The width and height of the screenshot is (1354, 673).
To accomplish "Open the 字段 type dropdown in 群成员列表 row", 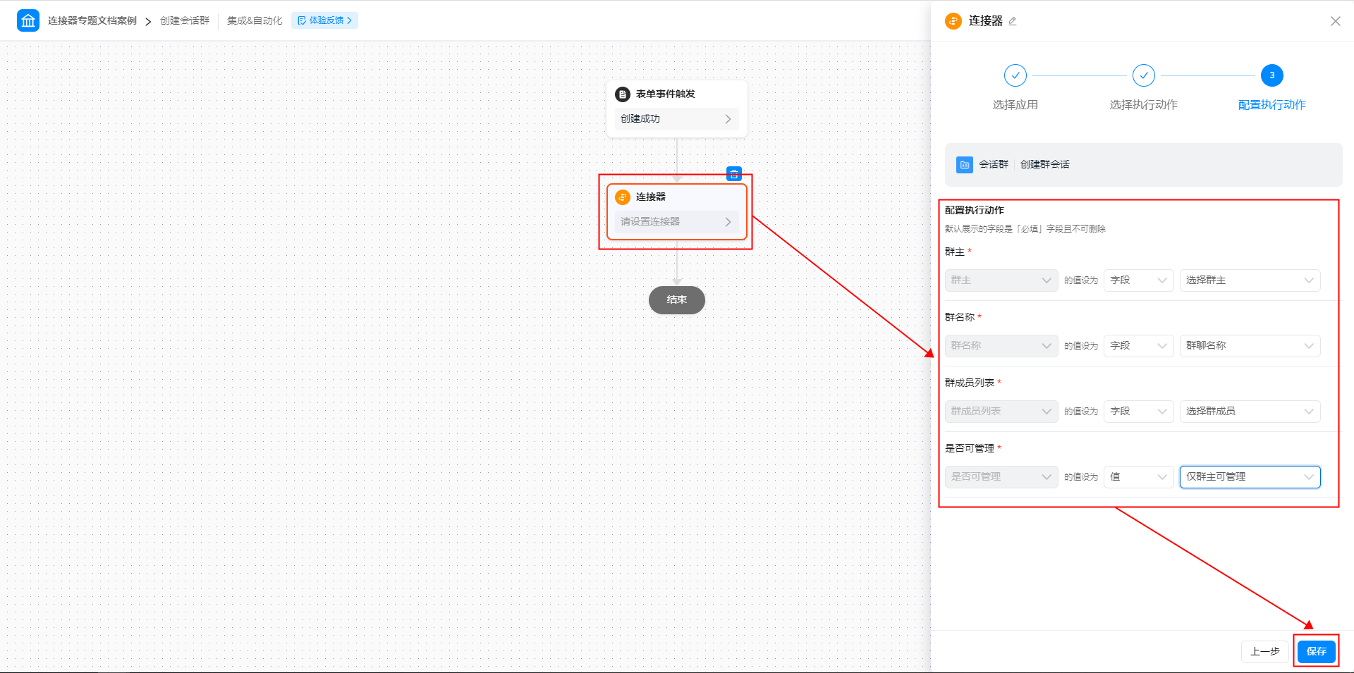I will 1139,412.
